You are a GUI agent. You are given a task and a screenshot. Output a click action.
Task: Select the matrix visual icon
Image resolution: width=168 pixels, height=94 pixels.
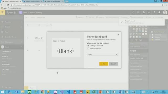click(x=136, y=37)
